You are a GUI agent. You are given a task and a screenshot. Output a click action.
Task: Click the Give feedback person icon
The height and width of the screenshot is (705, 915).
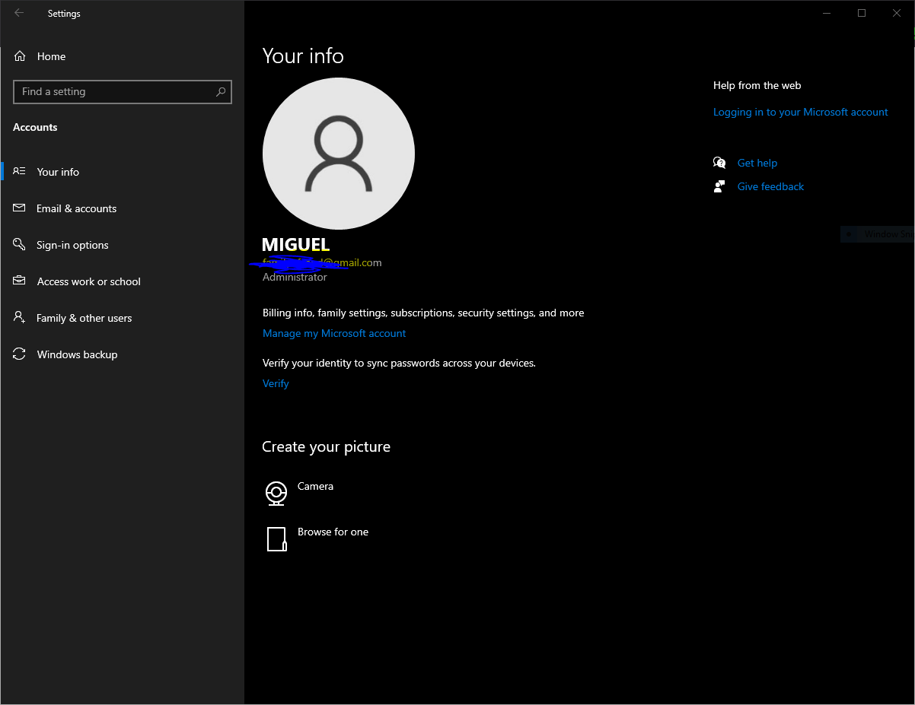[719, 186]
